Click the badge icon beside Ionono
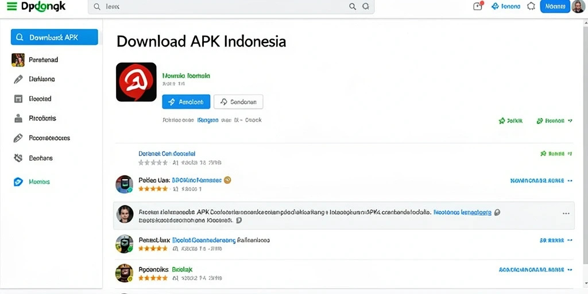 pyautogui.click(x=531, y=6)
